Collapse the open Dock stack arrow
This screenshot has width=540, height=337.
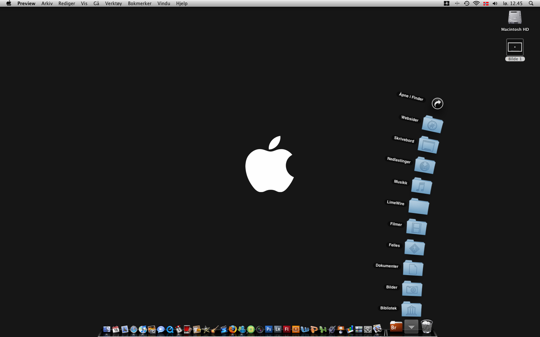(x=411, y=327)
